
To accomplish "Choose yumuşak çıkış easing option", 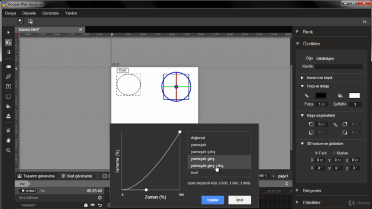I will tap(219, 152).
